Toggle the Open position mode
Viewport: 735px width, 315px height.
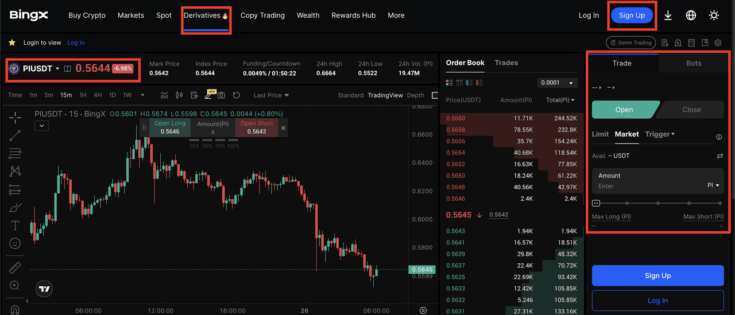(624, 110)
